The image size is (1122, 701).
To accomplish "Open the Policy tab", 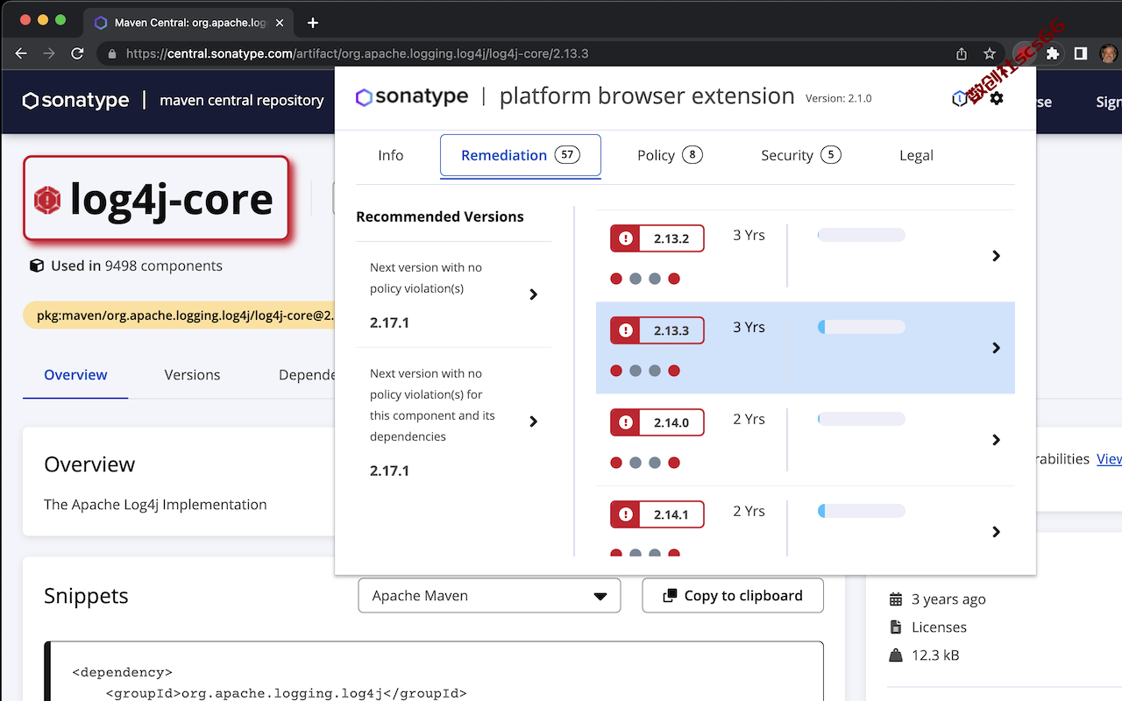I will (670, 155).
